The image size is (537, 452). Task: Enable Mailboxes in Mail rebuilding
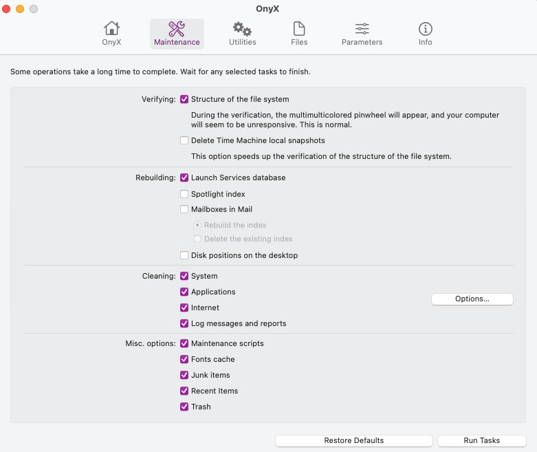[184, 209]
